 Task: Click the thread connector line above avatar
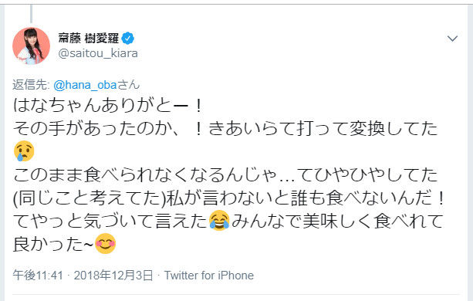32,14
